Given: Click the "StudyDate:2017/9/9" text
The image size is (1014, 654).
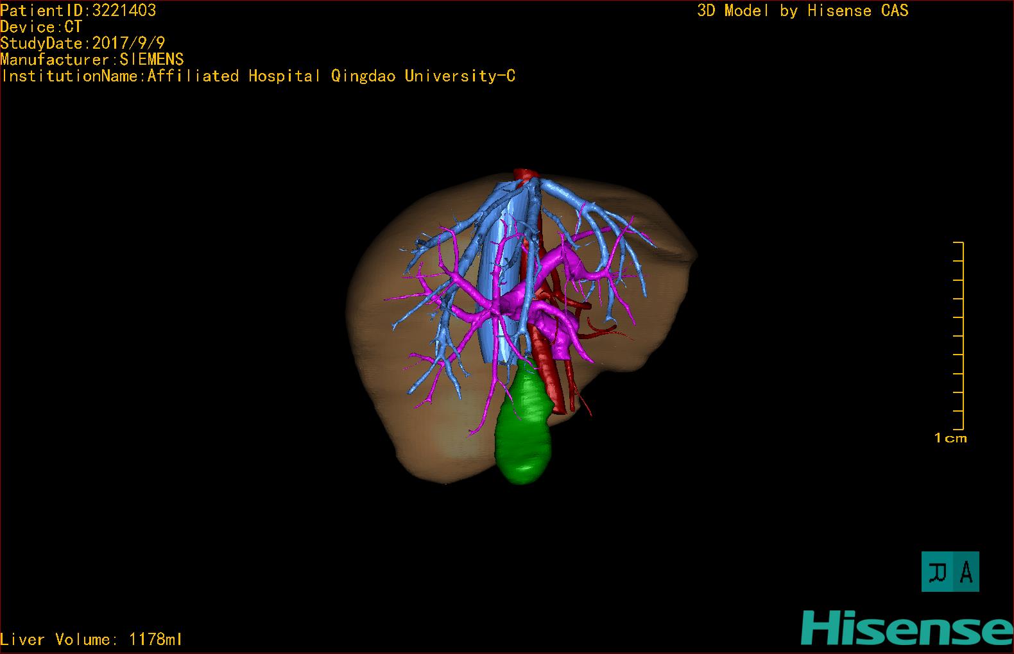Looking at the screenshot, I should (x=83, y=43).
